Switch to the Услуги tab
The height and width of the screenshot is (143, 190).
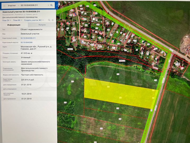[42, 25]
